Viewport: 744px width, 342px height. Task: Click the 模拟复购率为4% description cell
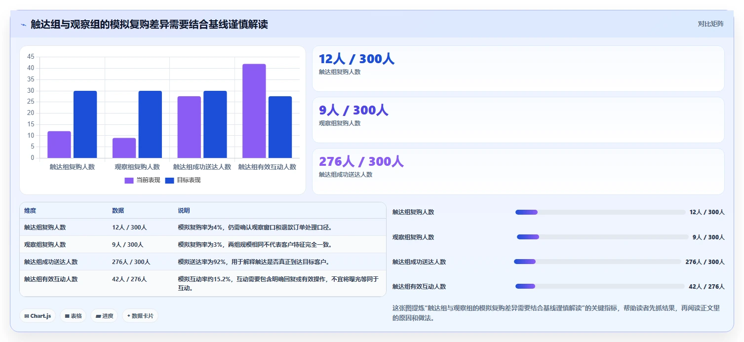tap(255, 228)
